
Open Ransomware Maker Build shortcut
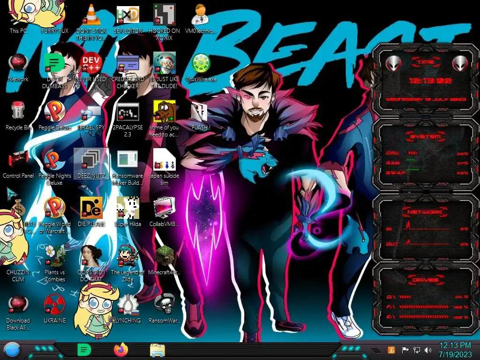(x=127, y=167)
